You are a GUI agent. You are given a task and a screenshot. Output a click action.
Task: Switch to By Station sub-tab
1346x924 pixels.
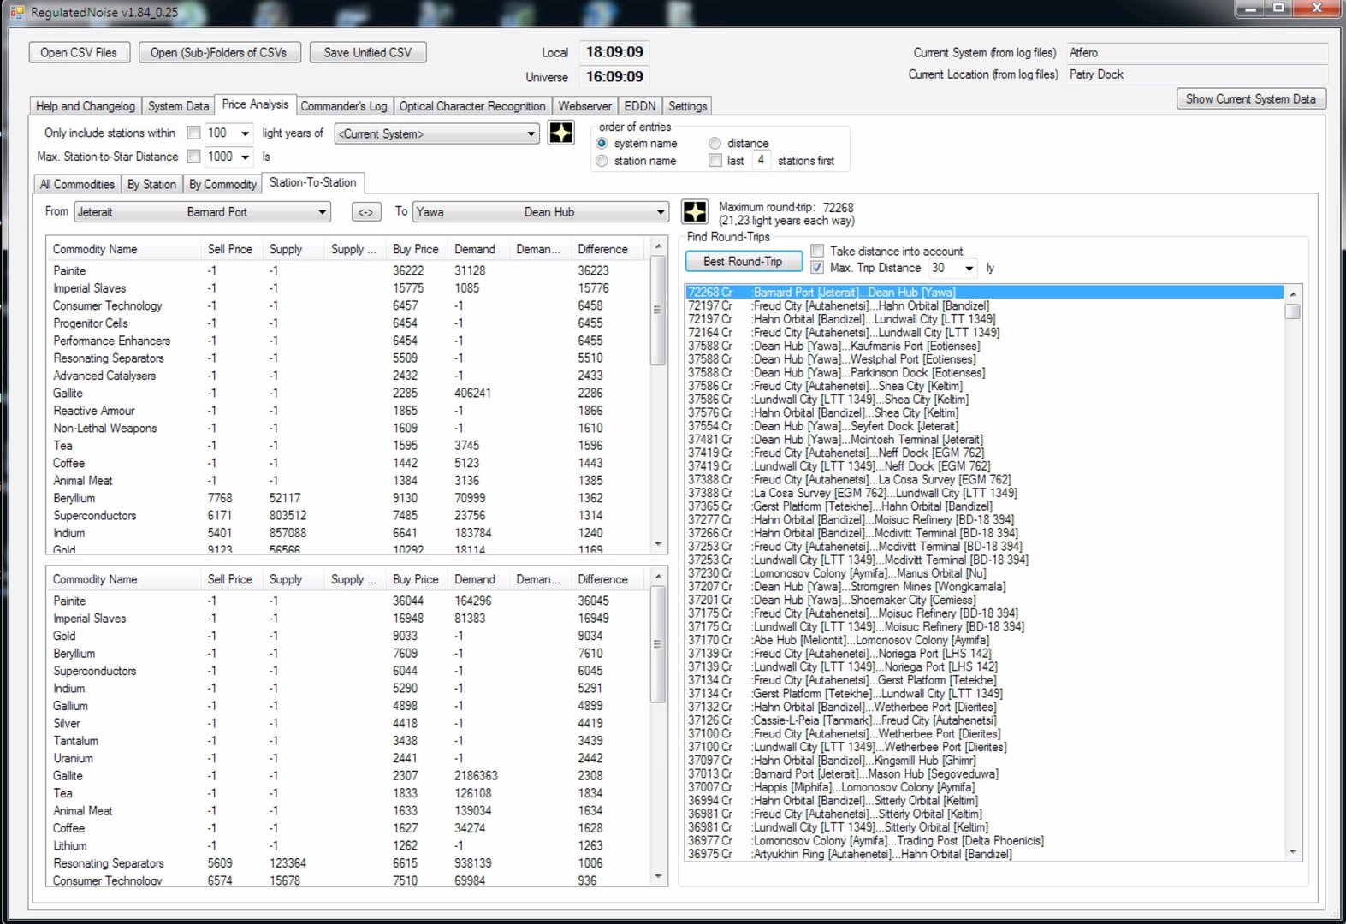[x=151, y=184]
